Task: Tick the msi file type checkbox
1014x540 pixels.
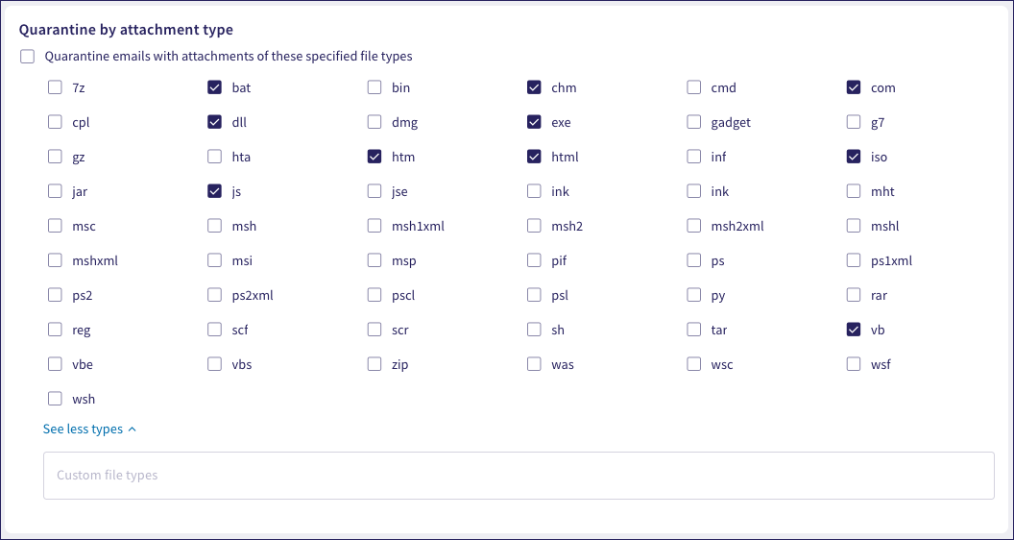Action: click(x=215, y=260)
